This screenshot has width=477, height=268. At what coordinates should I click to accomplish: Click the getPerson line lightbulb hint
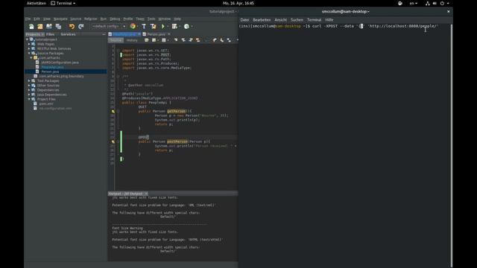tap(113, 112)
